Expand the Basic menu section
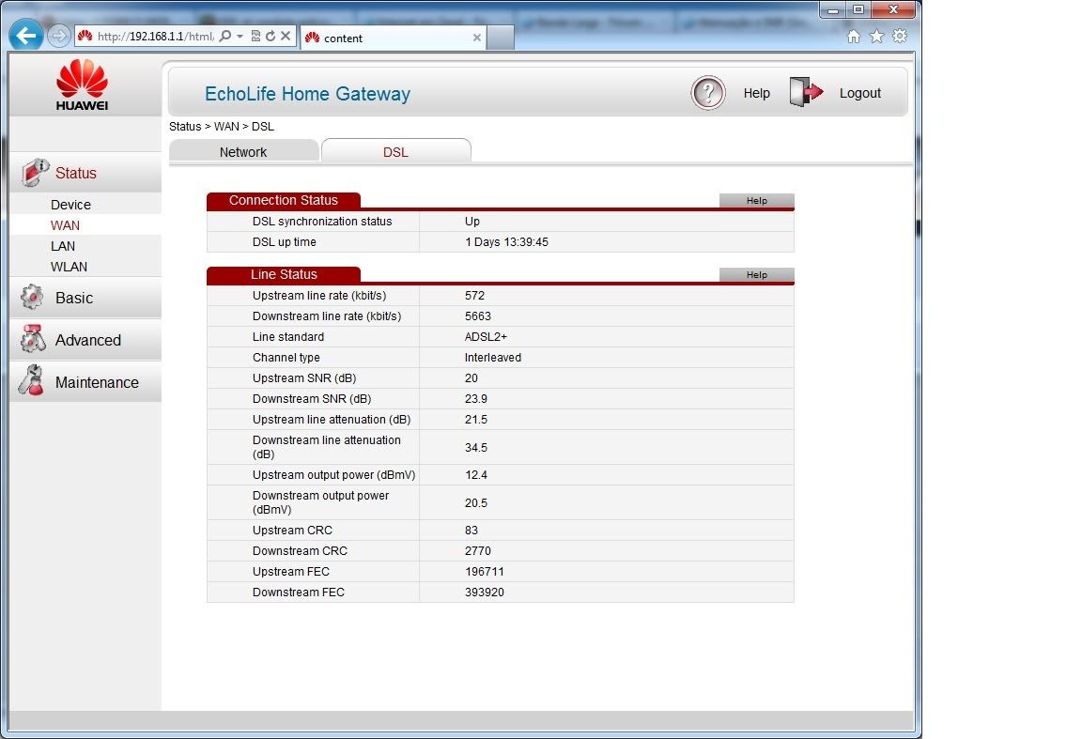Screen dimensions: 1082x739 pos(74,299)
